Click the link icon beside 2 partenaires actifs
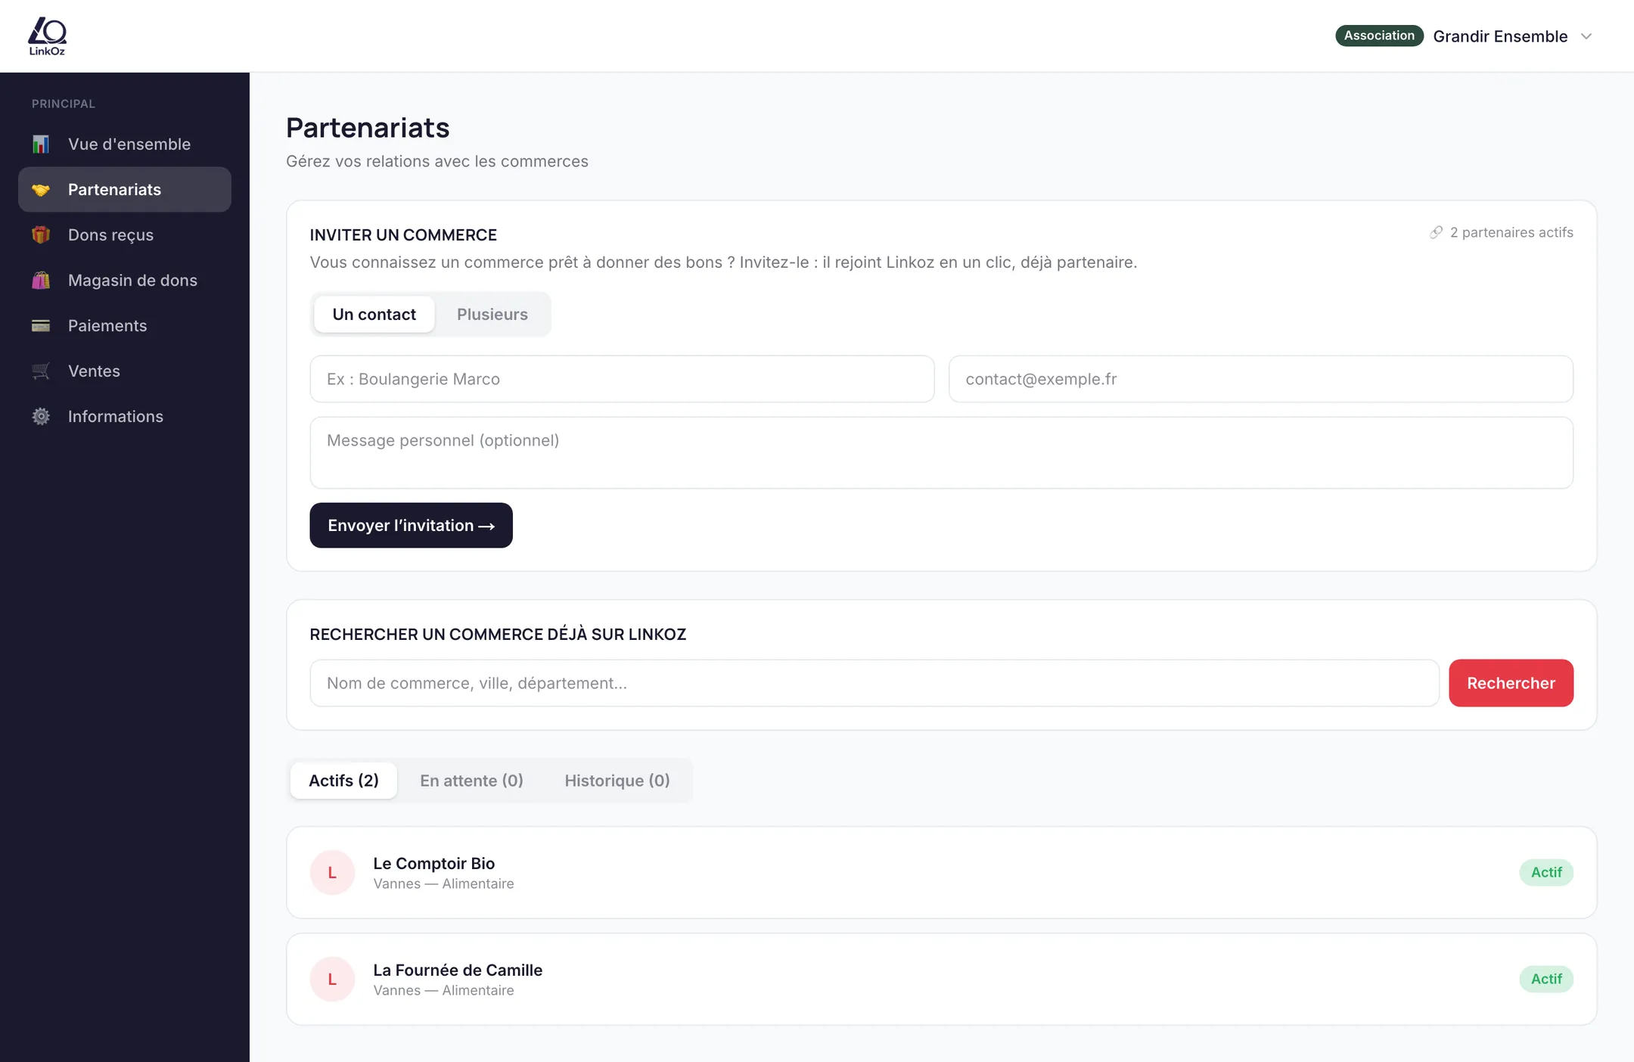 tap(1436, 232)
